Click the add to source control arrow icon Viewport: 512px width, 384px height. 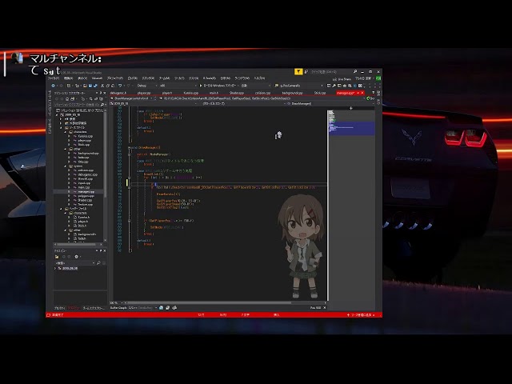click(348, 315)
